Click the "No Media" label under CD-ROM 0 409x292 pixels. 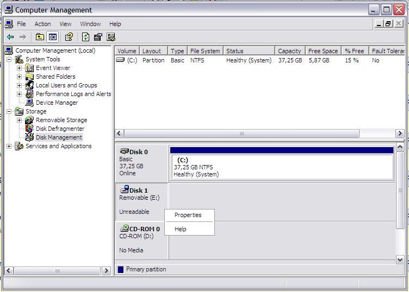pos(131,250)
